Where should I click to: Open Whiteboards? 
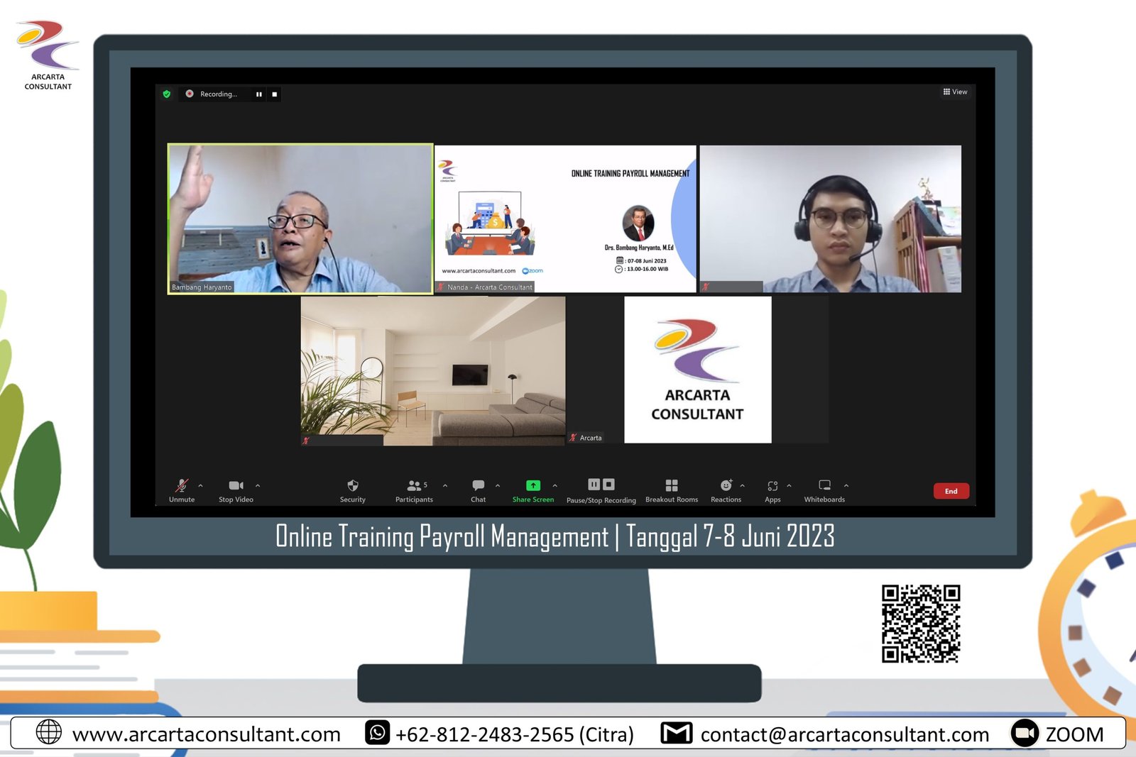pyautogui.click(x=824, y=486)
